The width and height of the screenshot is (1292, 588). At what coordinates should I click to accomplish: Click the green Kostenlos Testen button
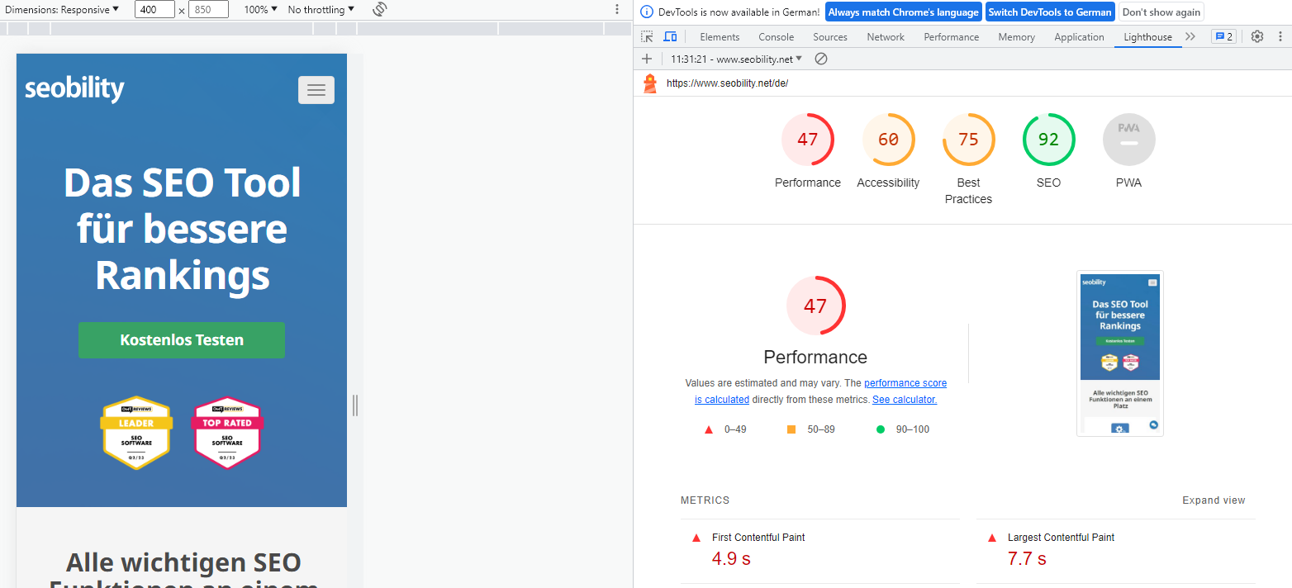coord(182,340)
